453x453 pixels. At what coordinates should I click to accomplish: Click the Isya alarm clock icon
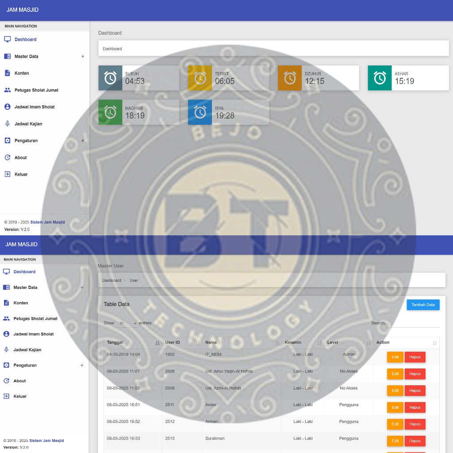point(200,112)
